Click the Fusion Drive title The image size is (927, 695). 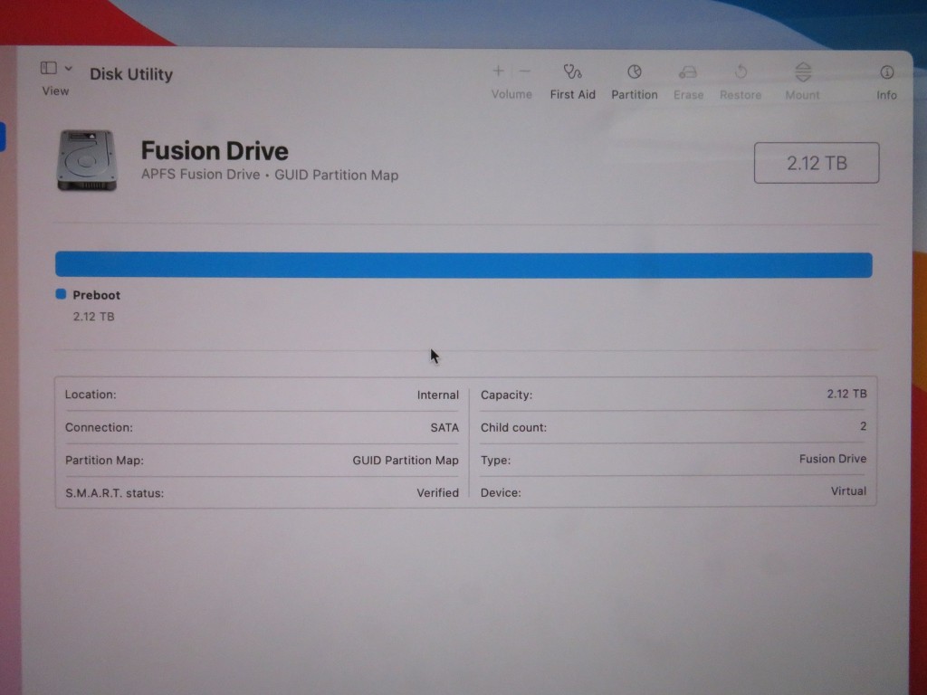[215, 151]
